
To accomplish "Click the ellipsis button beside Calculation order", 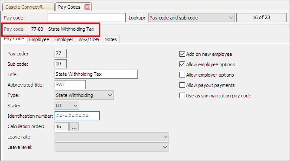I will 74,127.
